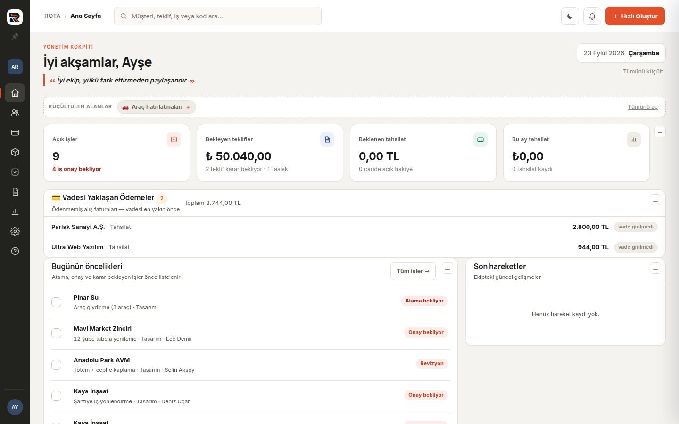Open the inventory box icon in sidebar
Viewport: 679px width, 424px height.
coord(15,152)
